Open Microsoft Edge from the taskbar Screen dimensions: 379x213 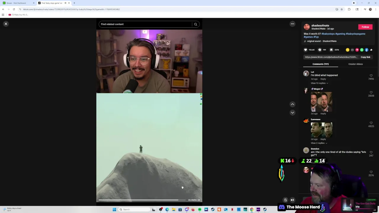pos(167,209)
